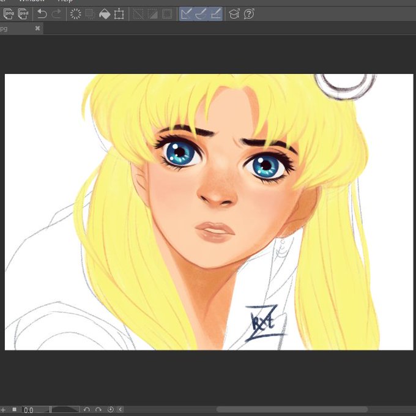This screenshot has height=416, width=416.
Task: Click the scroll-left arrow on the bottom bar
Action: click(120, 410)
